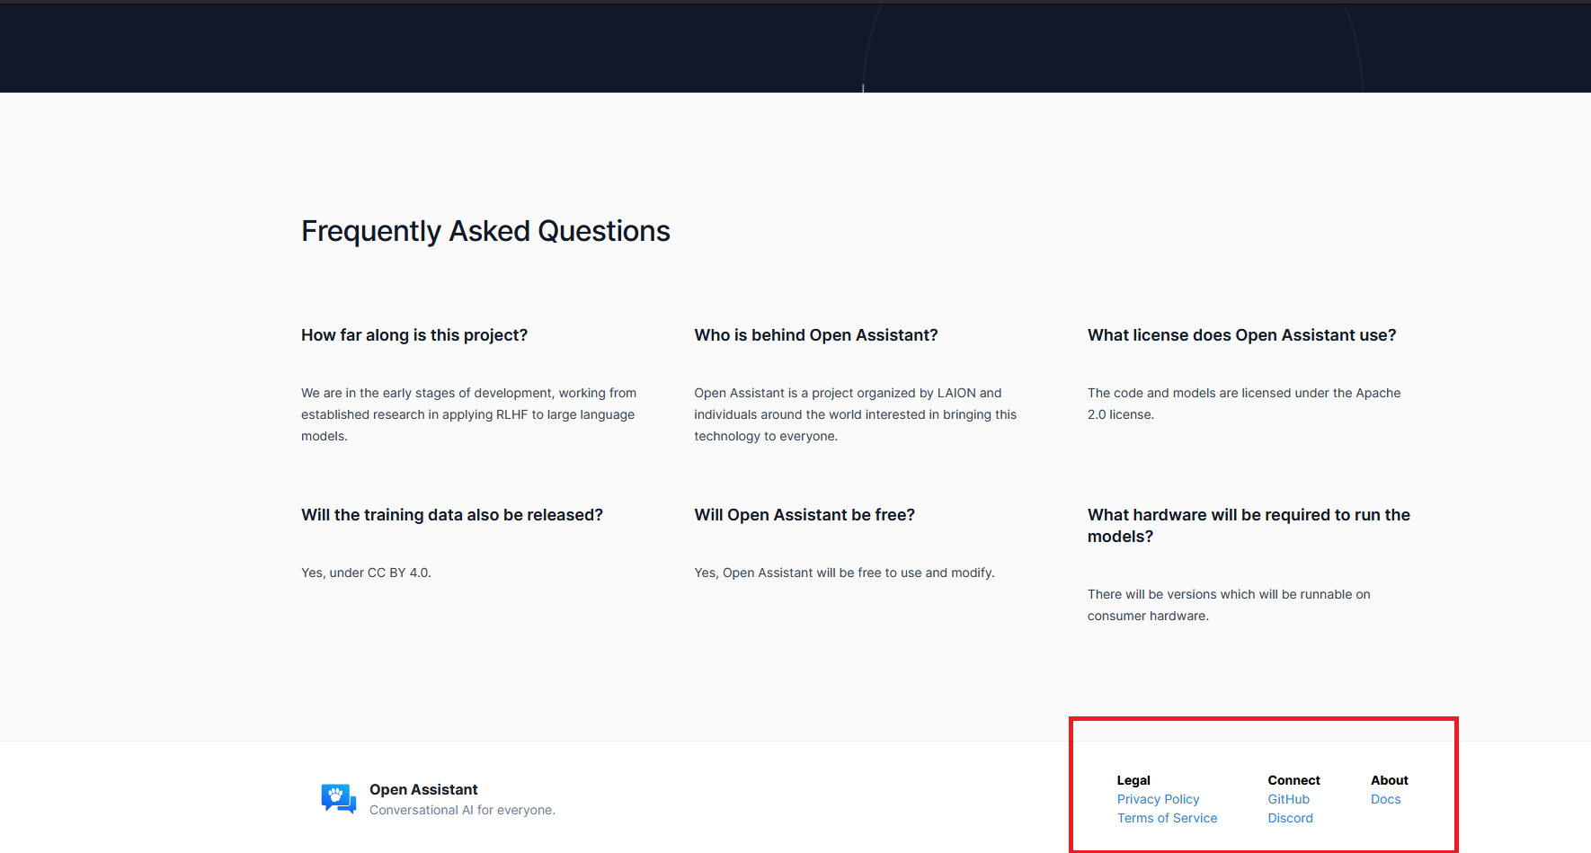The image size is (1591, 853).
Task: Click the question 'How far along is this project?'
Action: pos(413,334)
